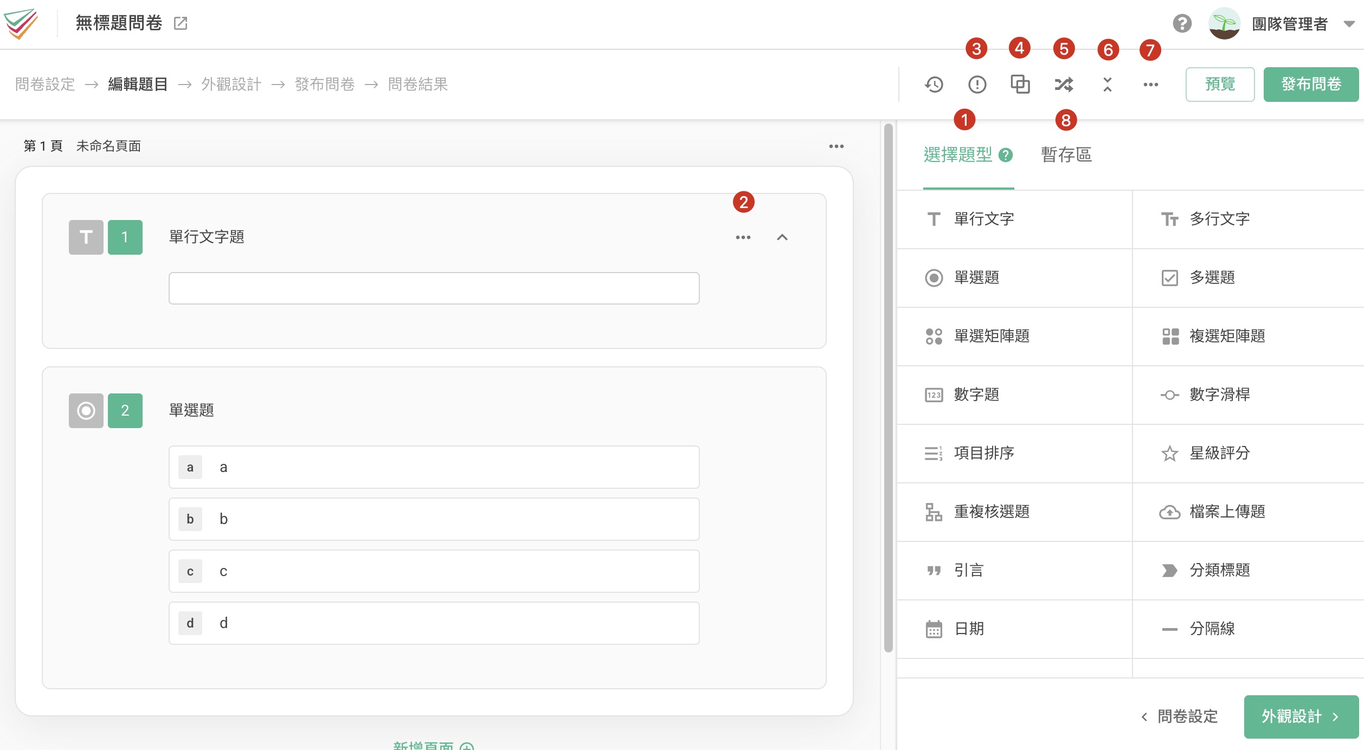Add a 數字滑桿 slider question type

pos(1219,395)
